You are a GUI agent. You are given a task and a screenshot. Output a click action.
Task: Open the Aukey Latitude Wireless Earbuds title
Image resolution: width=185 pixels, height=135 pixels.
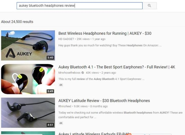point(92,133)
